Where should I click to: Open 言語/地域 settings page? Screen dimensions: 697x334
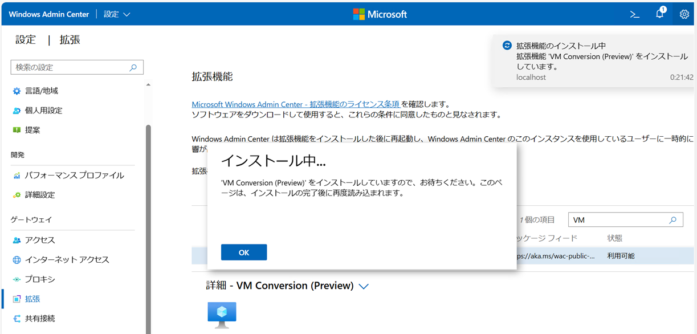(x=41, y=91)
